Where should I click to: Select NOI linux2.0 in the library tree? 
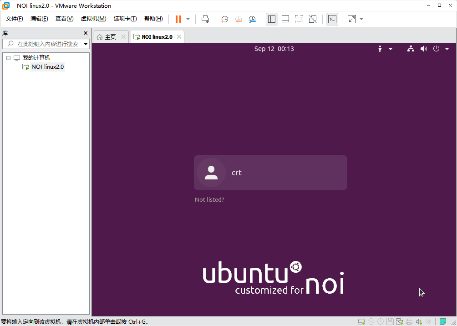[x=47, y=67]
